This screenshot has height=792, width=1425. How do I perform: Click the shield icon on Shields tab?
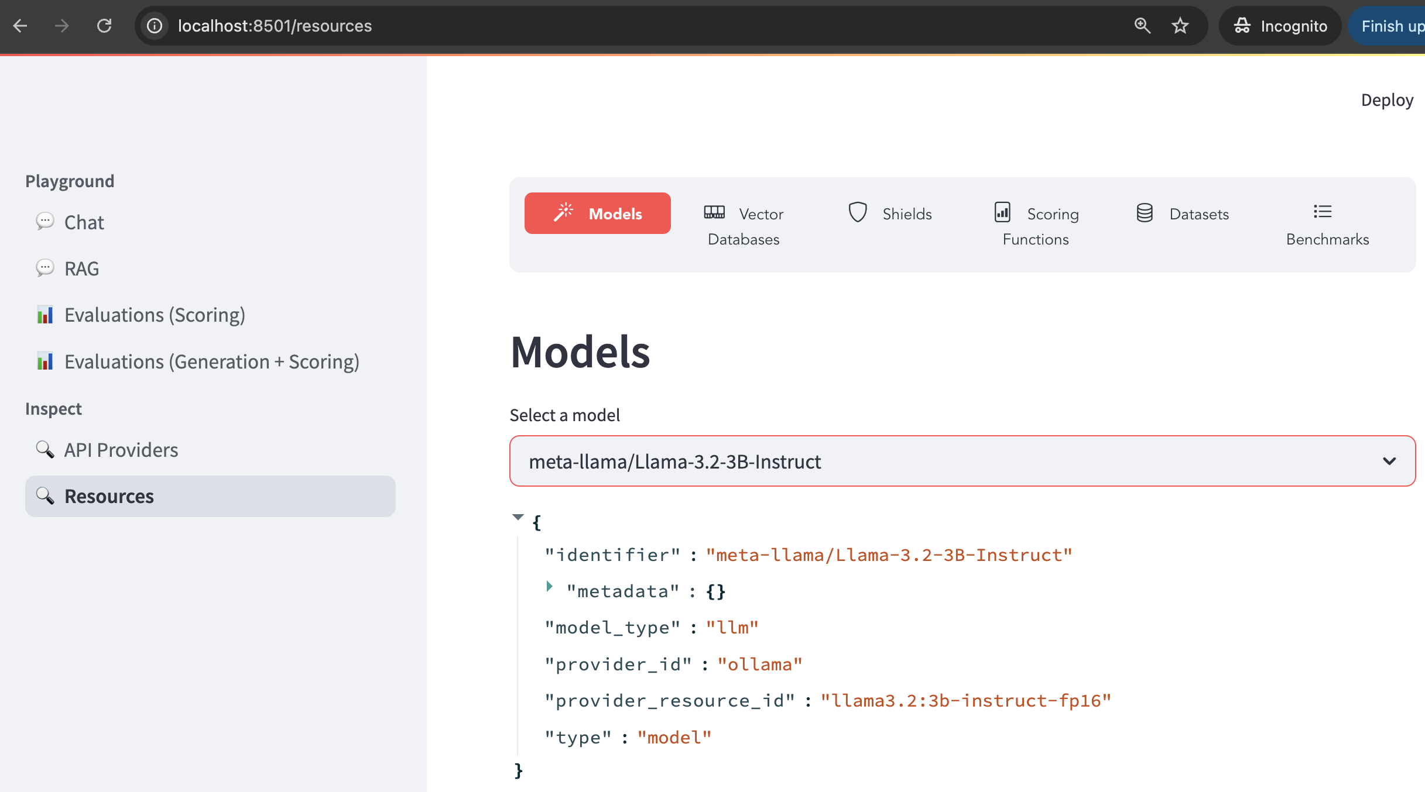pos(858,212)
